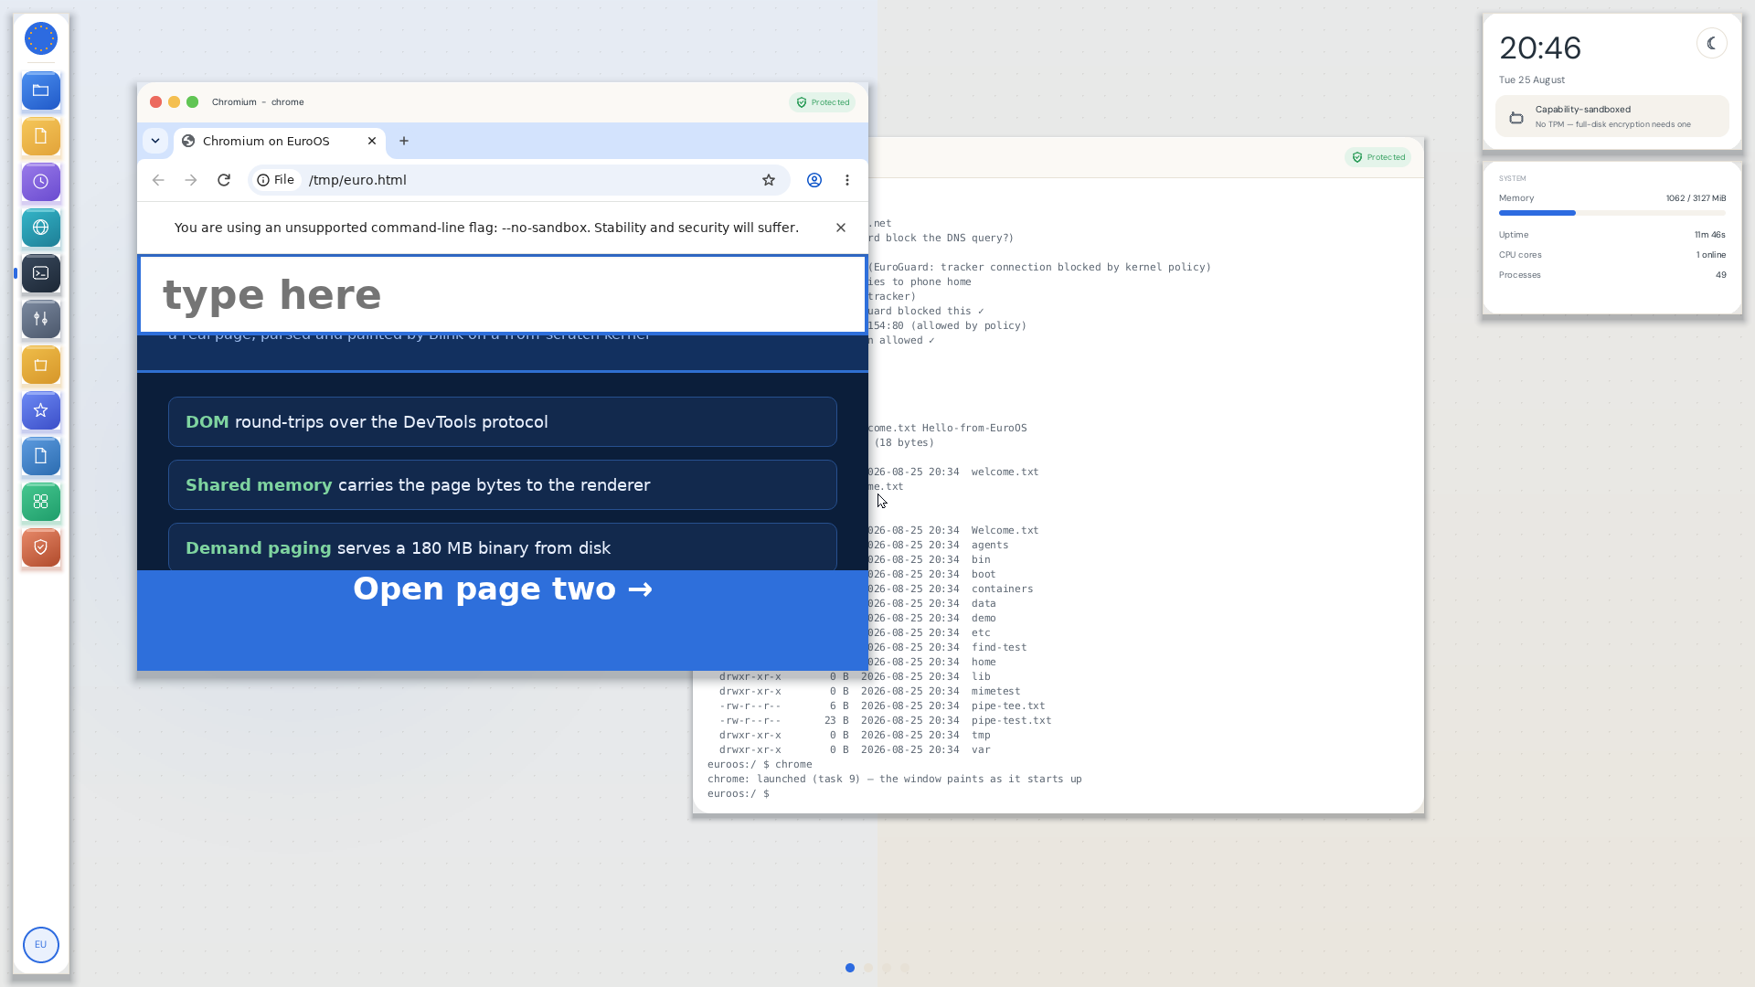Viewport: 1755px width, 987px height.
Task: Click the Shared memory card
Action: point(503,484)
